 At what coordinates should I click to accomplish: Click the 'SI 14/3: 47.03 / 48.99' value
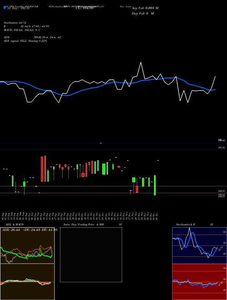tap(35, 26)
